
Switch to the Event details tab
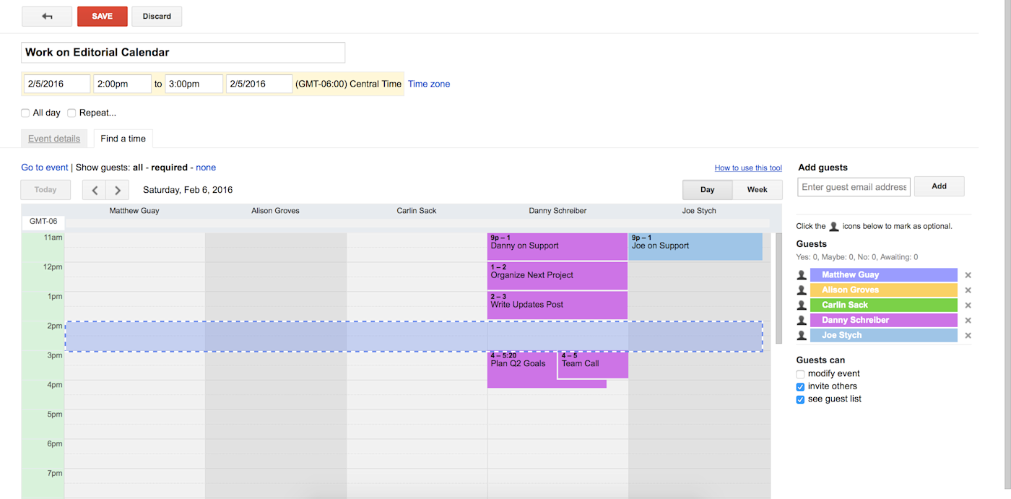(54, 139)
